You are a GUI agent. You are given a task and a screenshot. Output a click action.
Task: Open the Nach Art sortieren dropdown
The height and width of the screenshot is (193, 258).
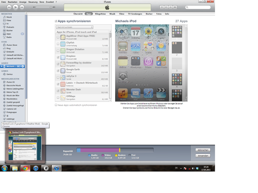pyautogui.click(x=74, y=27)
